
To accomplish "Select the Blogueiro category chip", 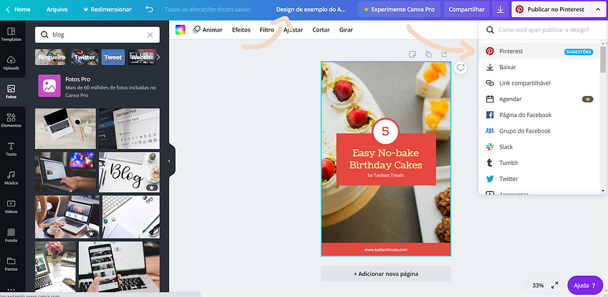I will tap(51, 57).
